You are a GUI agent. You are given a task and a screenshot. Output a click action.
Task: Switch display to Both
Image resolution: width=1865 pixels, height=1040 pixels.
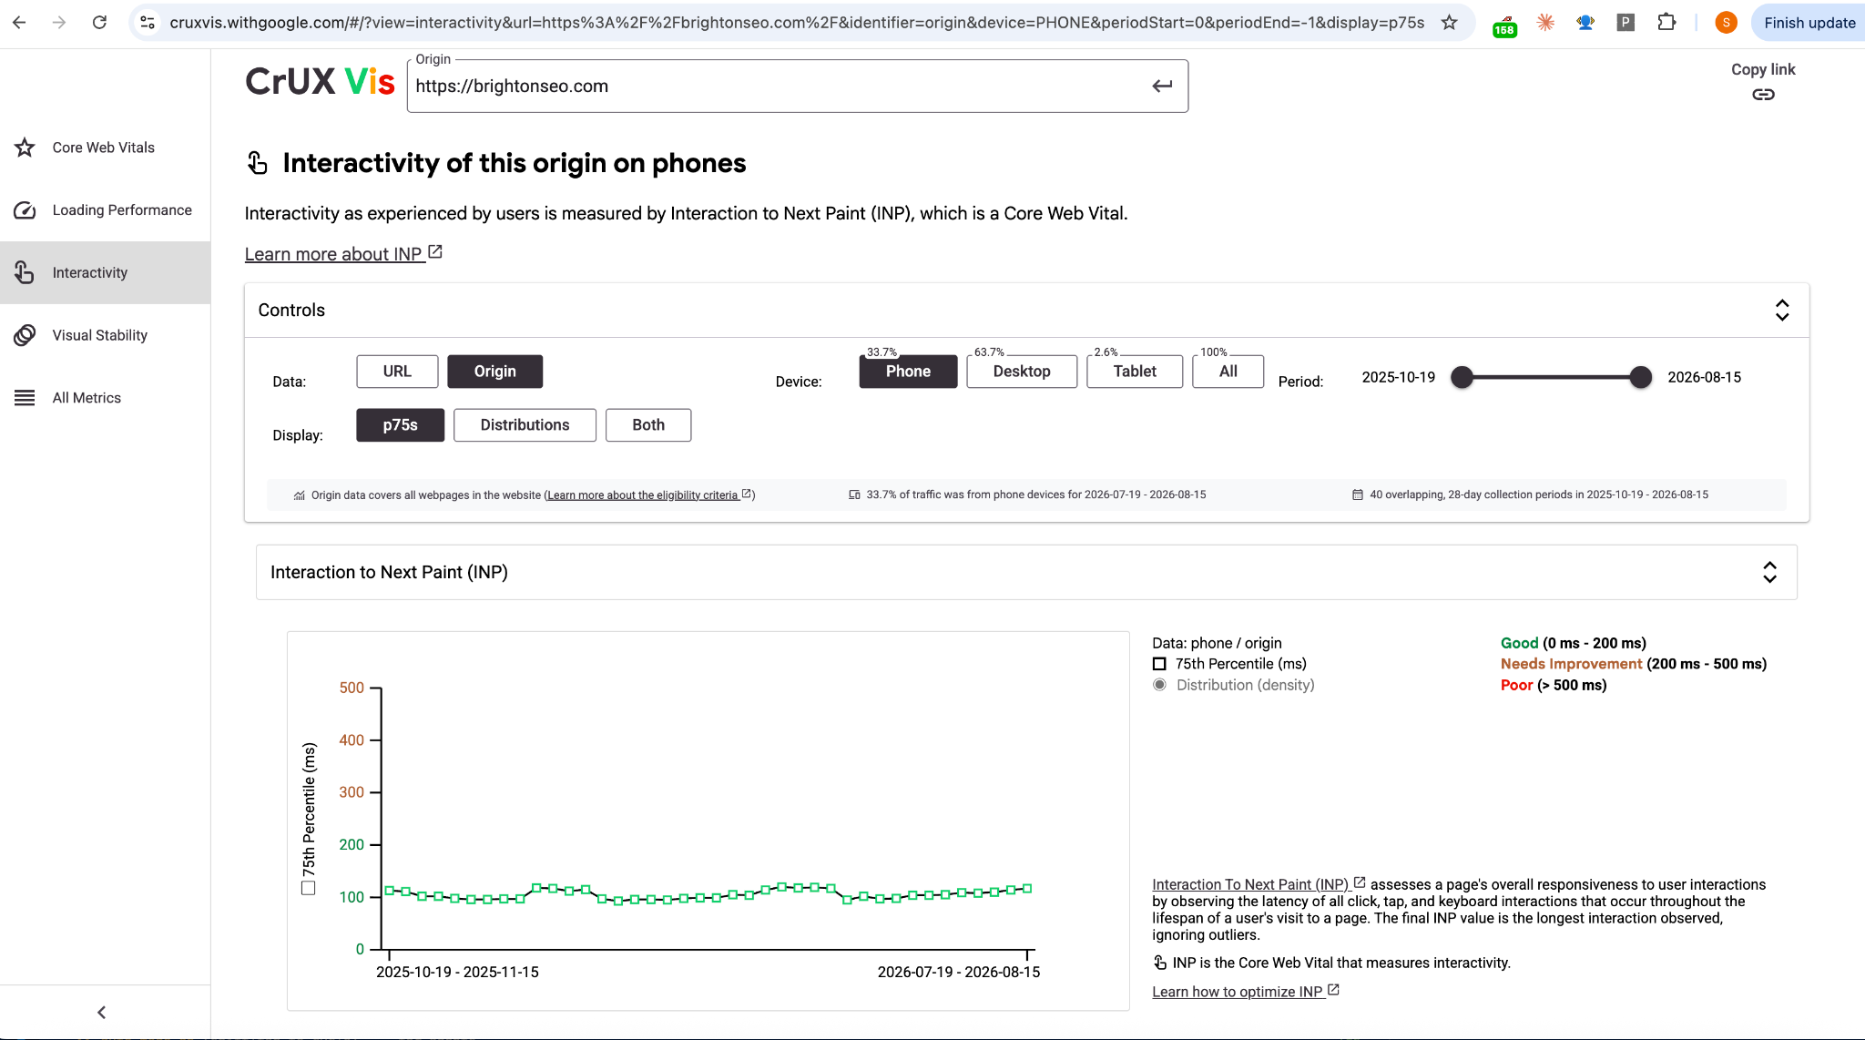click(x=648, y=425)
